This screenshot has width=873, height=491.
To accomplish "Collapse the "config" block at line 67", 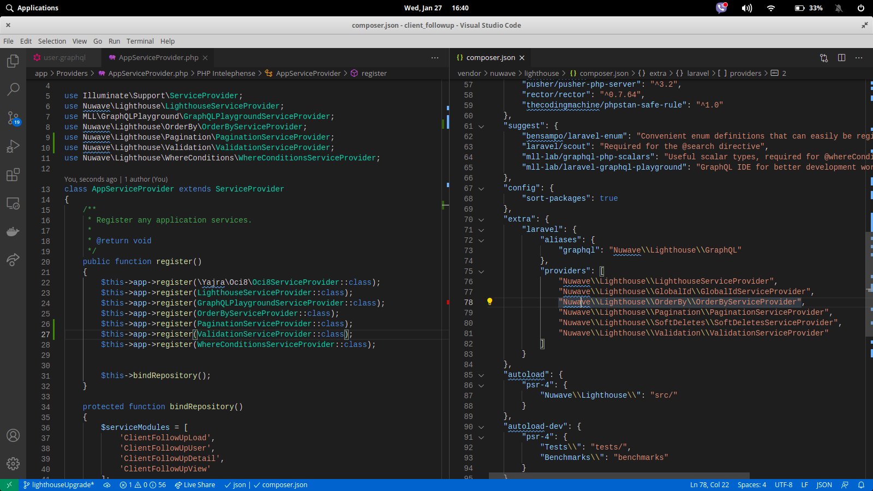I will 481,188.
